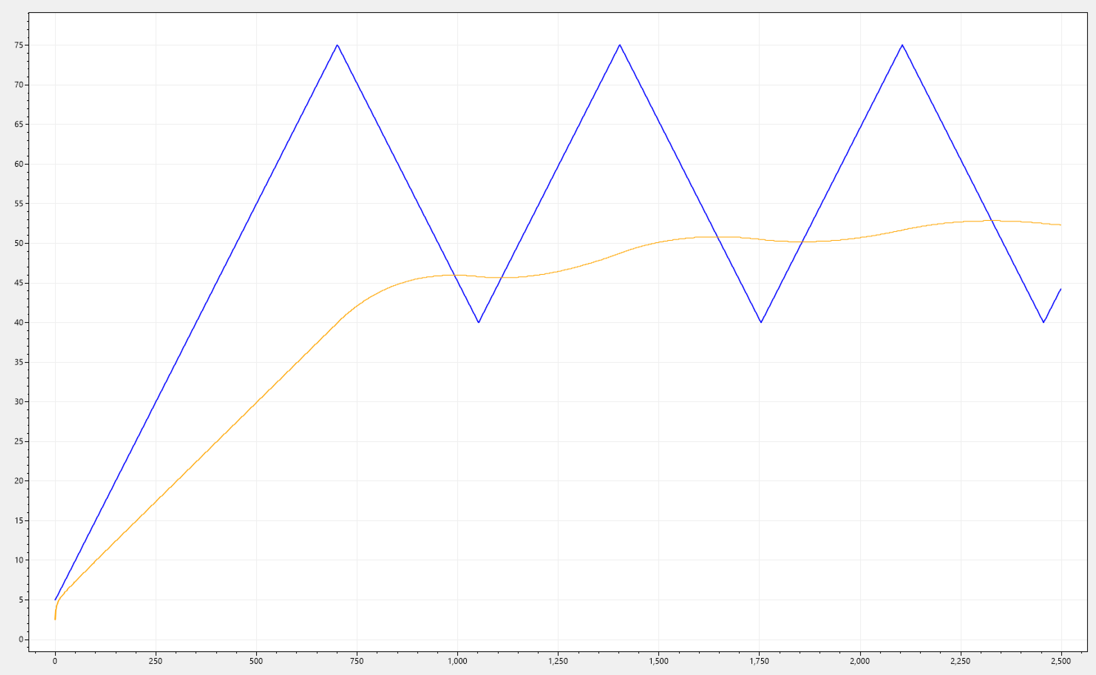Click the y-axis label 70
The width and height of the screenshot is (1096, 675).
[19, 85]
